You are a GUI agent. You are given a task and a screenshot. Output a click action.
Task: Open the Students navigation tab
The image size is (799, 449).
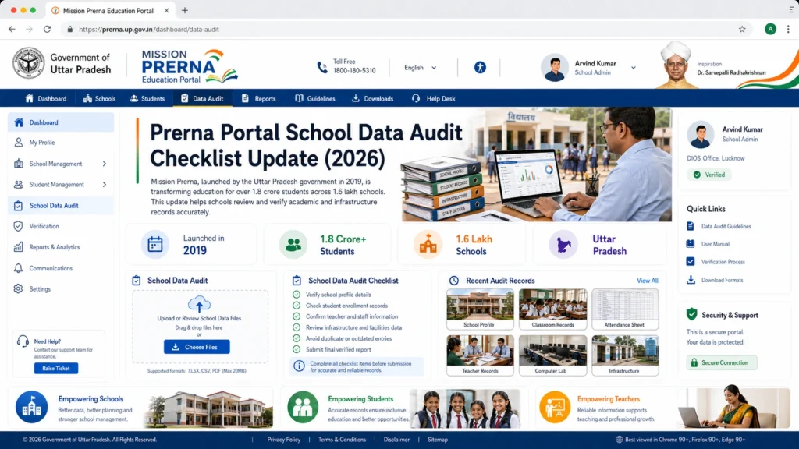pos(147,98)
